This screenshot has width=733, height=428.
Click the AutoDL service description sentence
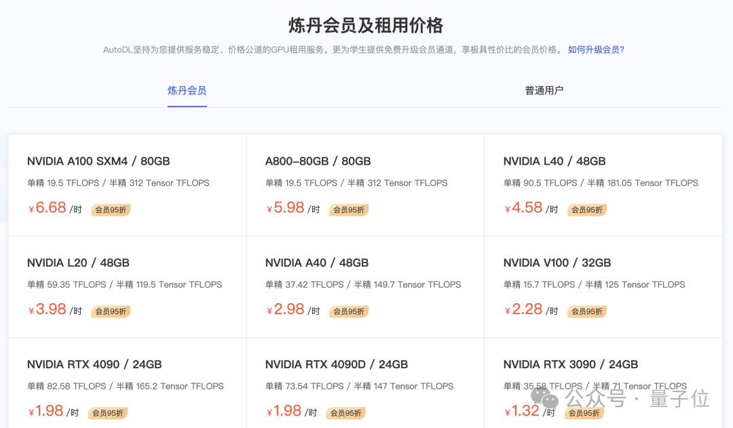[333, 50]
